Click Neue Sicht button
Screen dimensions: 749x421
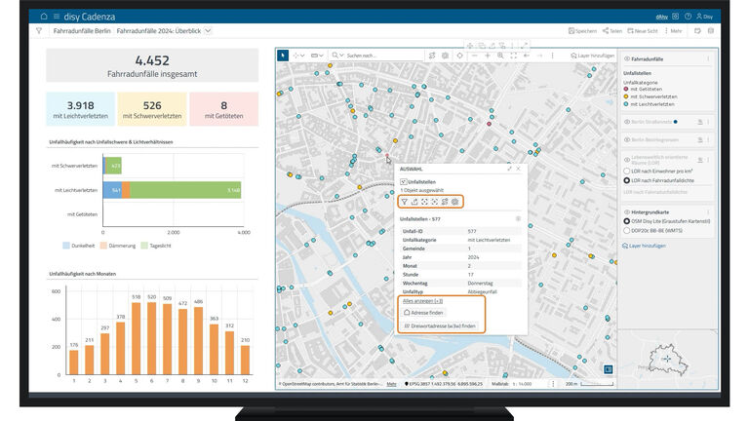click(643, 30)
